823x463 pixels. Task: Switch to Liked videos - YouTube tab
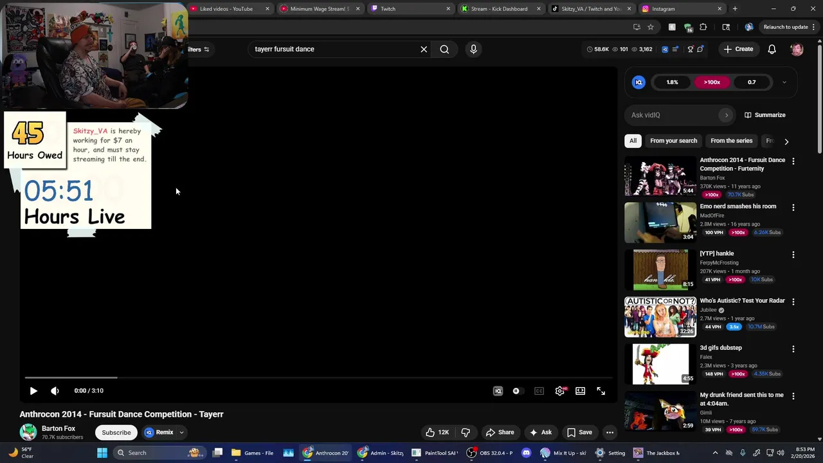(230, 9)
